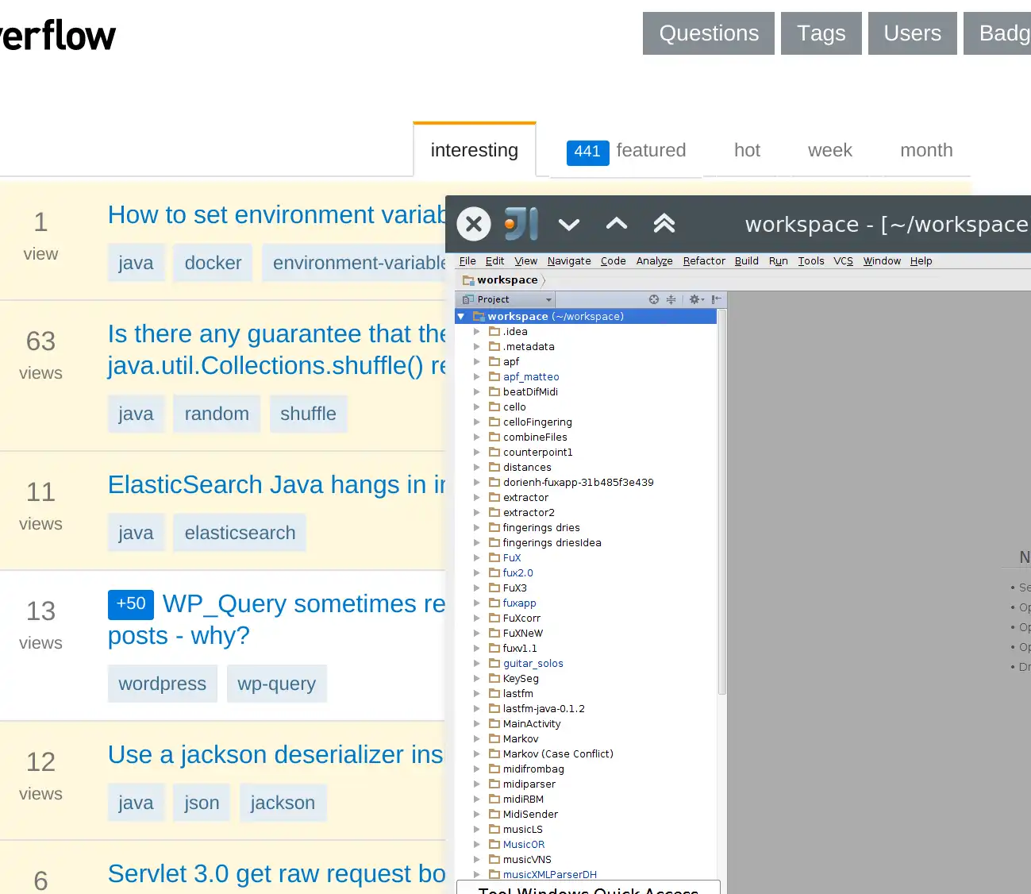Click the shuffle tag
1031x894 pixels.
[308, 414]
